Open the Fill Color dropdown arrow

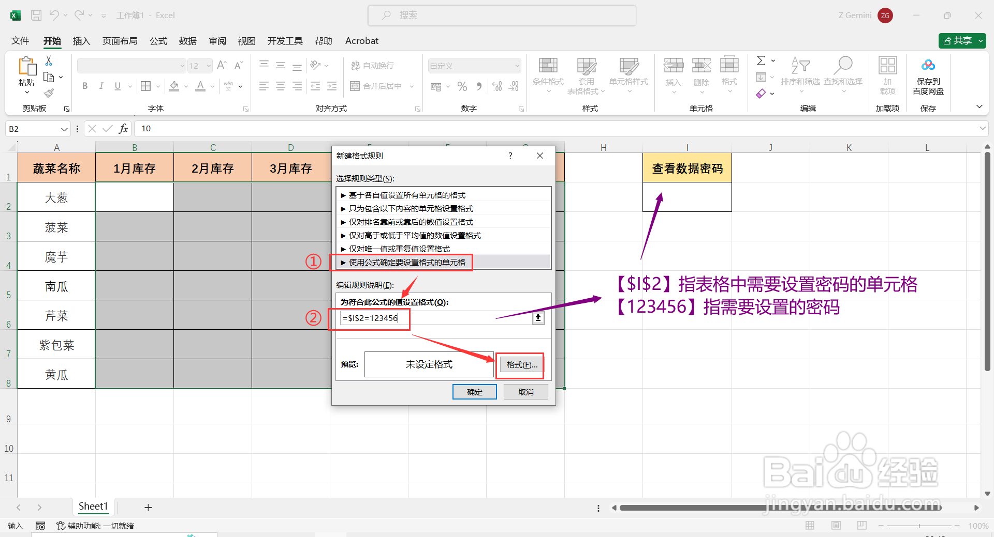[x=186, y=86]
